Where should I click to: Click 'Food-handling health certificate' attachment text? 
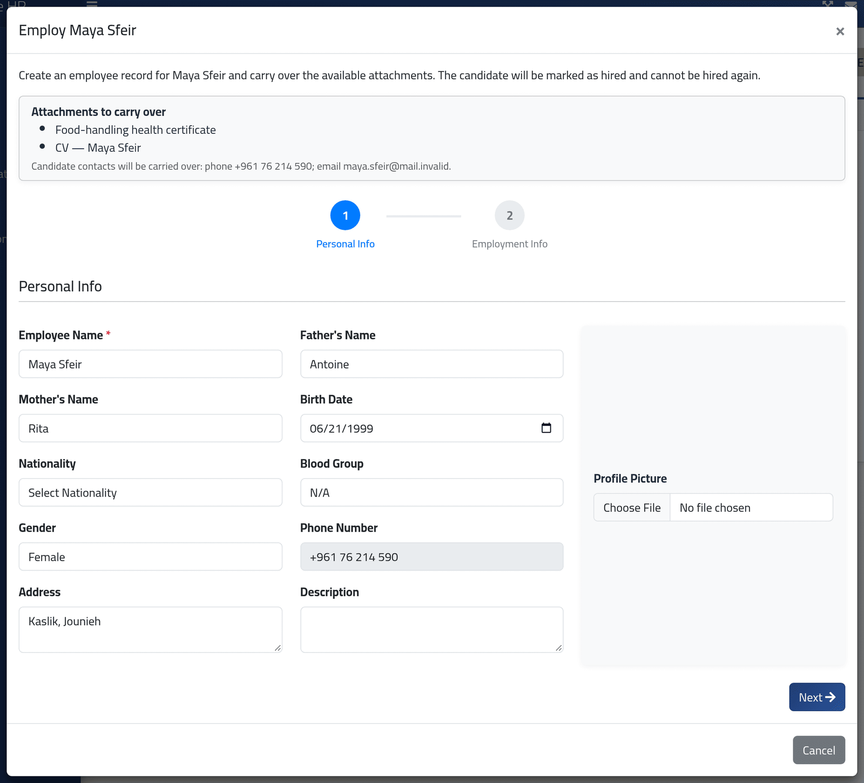pos(136,130)
